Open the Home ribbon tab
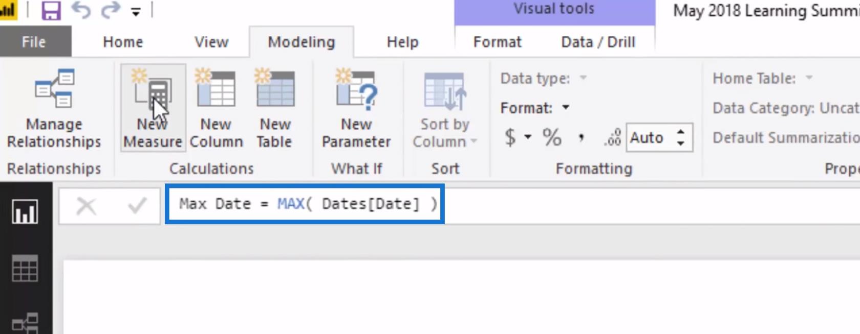Viewport: 860px width, 334px height. 123,42
